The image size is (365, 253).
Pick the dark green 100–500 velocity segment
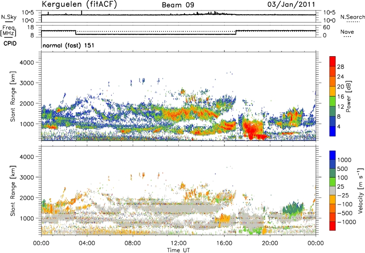point(333,173)
